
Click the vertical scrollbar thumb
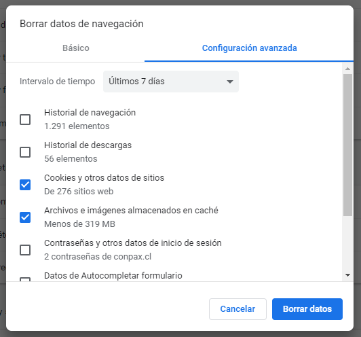click(x=347, y=145)
